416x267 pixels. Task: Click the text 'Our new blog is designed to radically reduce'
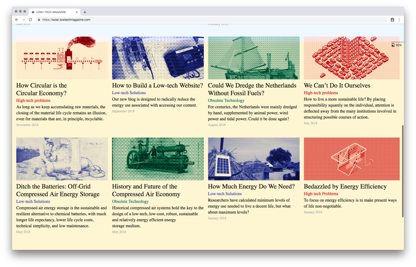[x=154, y=99]
